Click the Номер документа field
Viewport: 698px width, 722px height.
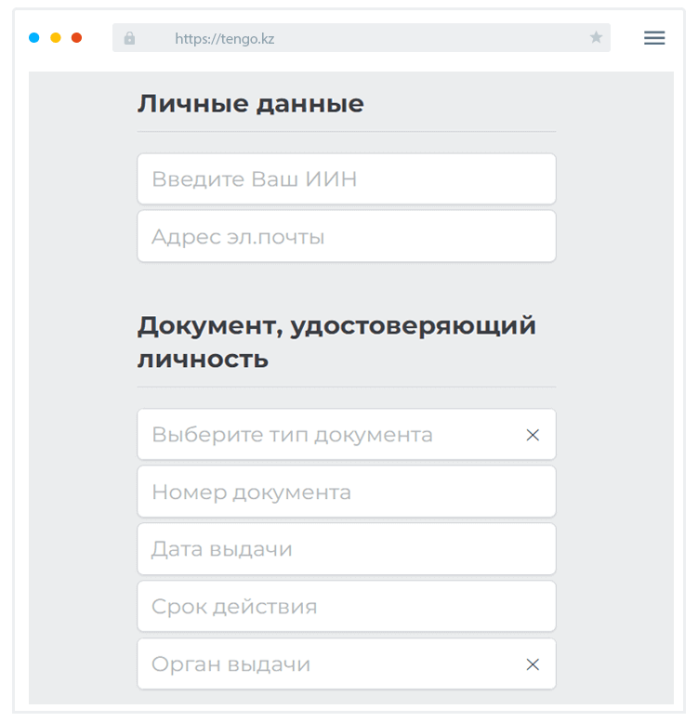pos(347,492)
